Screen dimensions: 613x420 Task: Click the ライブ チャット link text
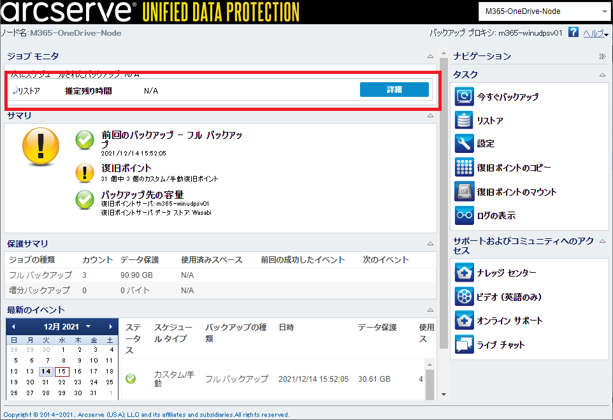coord(500,345)
